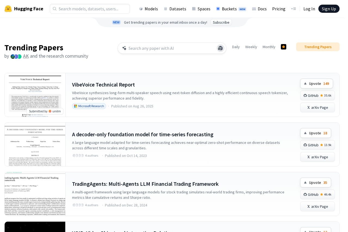Click the author avatars of the TradingAgents paper
Viewport: 348px width, 232px height.
(x=78, y=205)
